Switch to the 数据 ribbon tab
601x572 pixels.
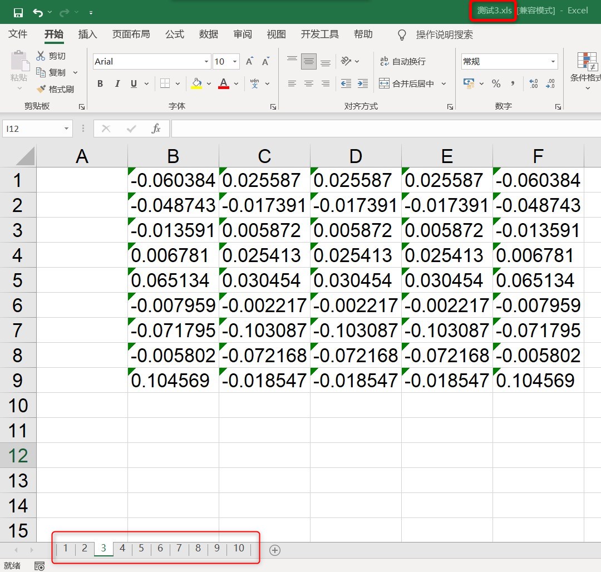[208, 34]
